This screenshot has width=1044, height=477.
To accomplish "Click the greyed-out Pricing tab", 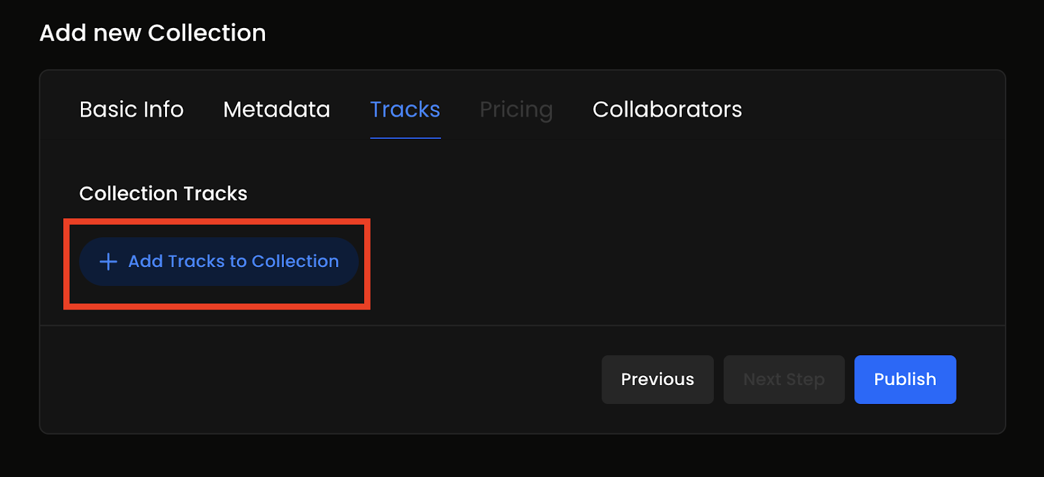I will click(516, 109).
